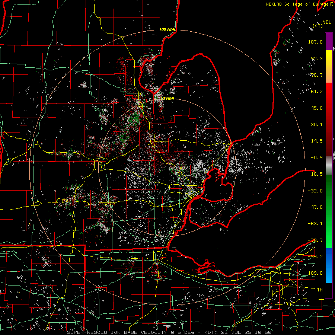Click the 76.7 velocity scale value
This screenshot has height=335, width=335.
point(317,75)
